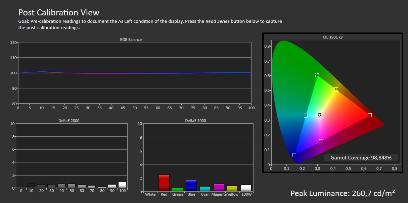This screenshot has height=203, width=408.
Task: Click the yellow secondary marker on CIE diagram
Action: 336,89
